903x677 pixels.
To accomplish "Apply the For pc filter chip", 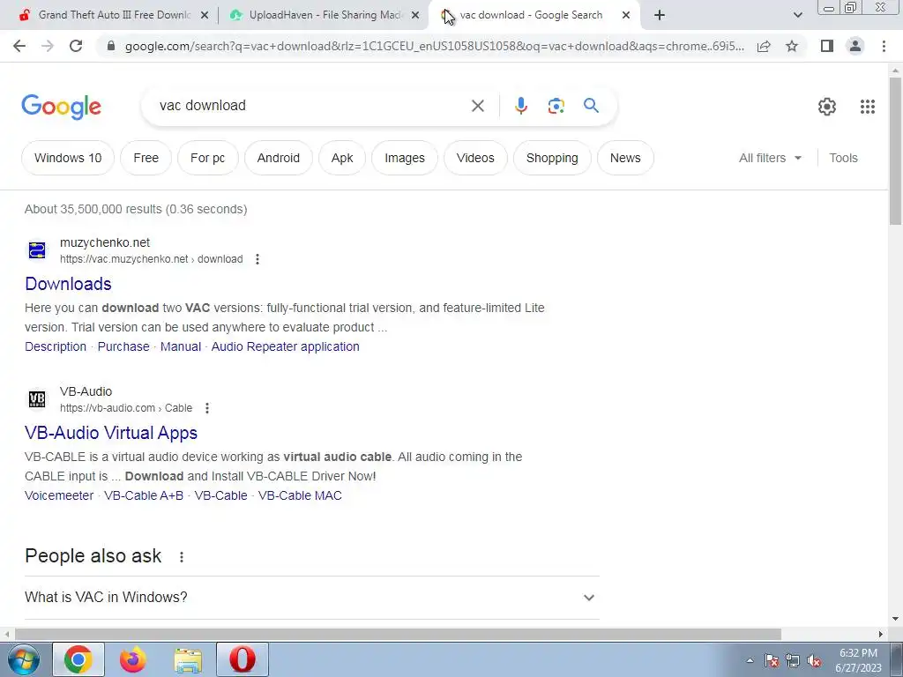I will (x=208, y=158).
